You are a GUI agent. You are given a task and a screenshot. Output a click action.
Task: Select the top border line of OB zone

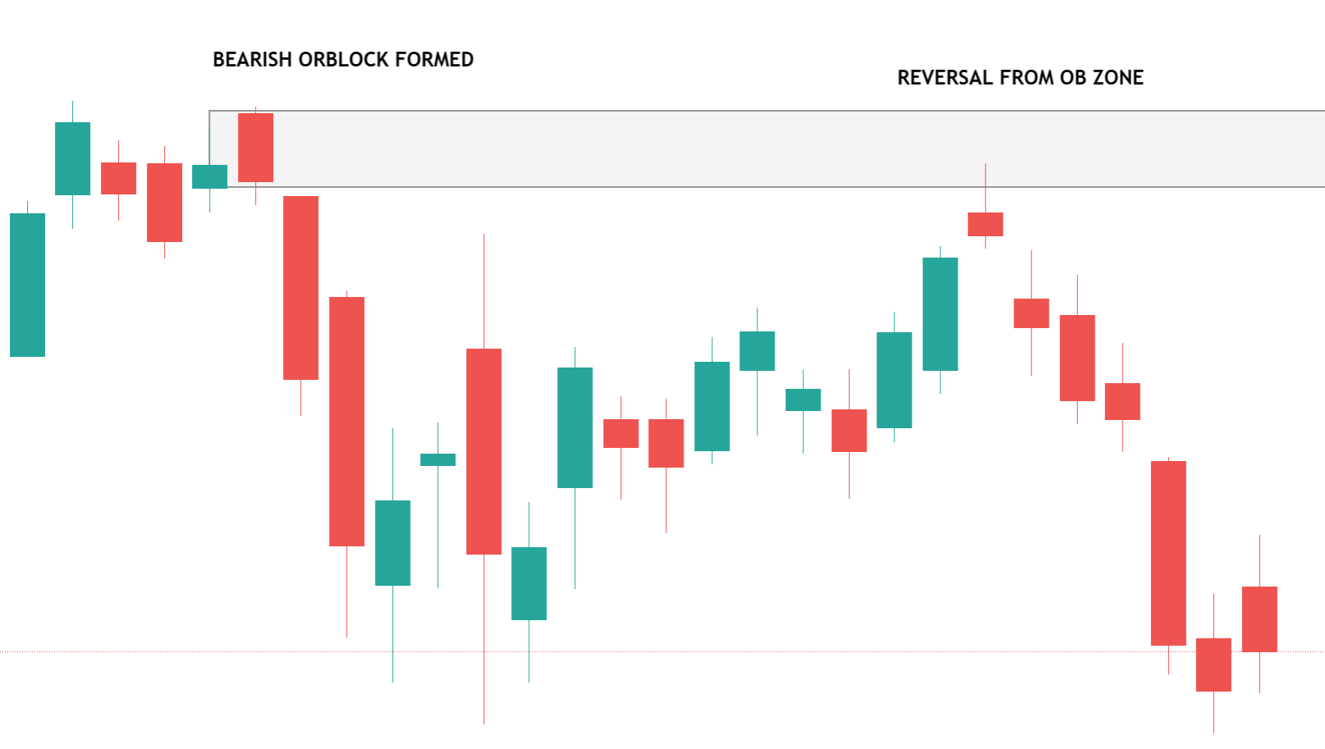(x=767, y=111)
